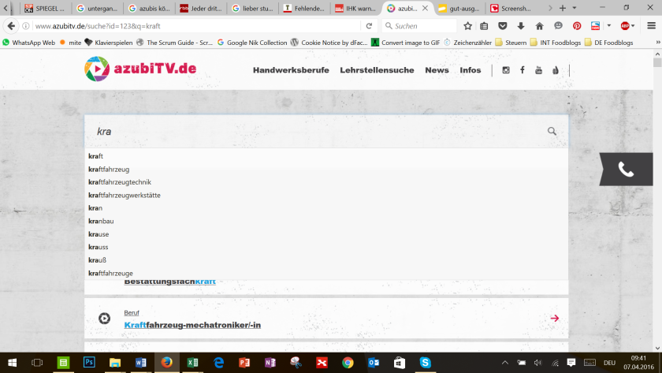Click the Firefox 'Suchen' search box
Viewport: 662px width, 373px height.
click(419, 26)
